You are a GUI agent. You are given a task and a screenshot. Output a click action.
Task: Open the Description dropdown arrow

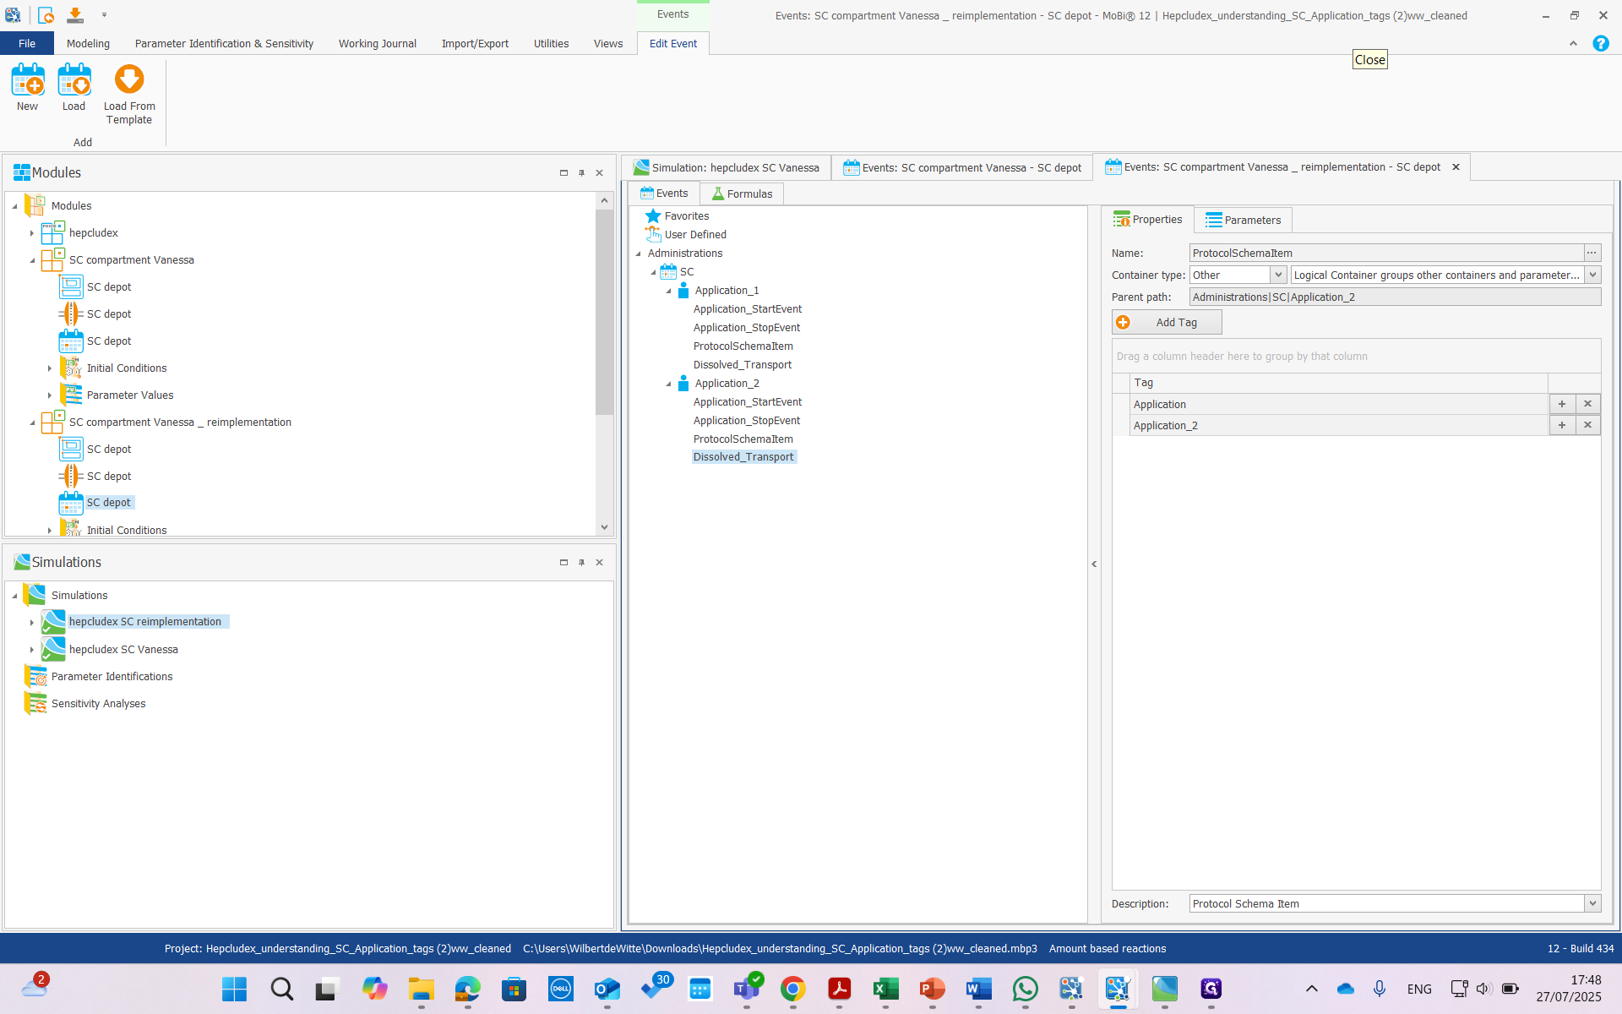pyautogui.click(x=1592, y=903)
